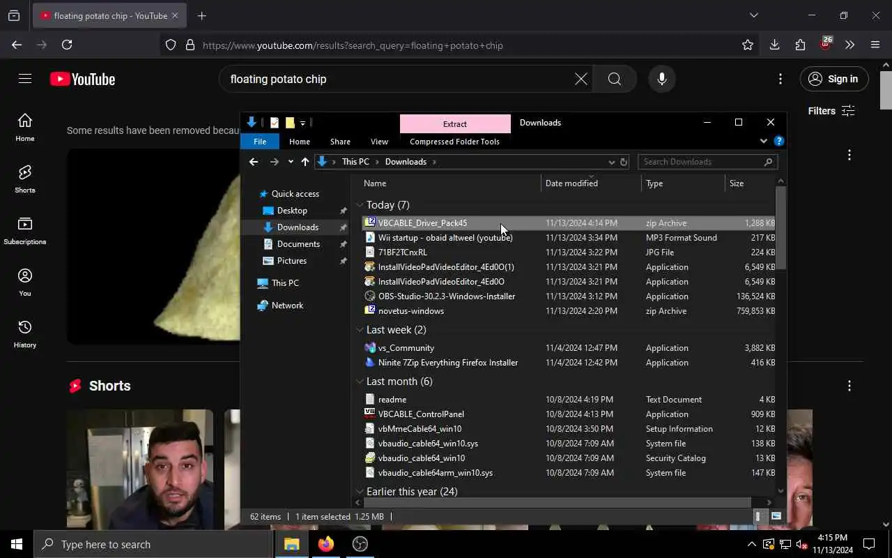This screenshot has width=892, height=558.
Task: Click the Windows Start button
Action: coord(17,544)
